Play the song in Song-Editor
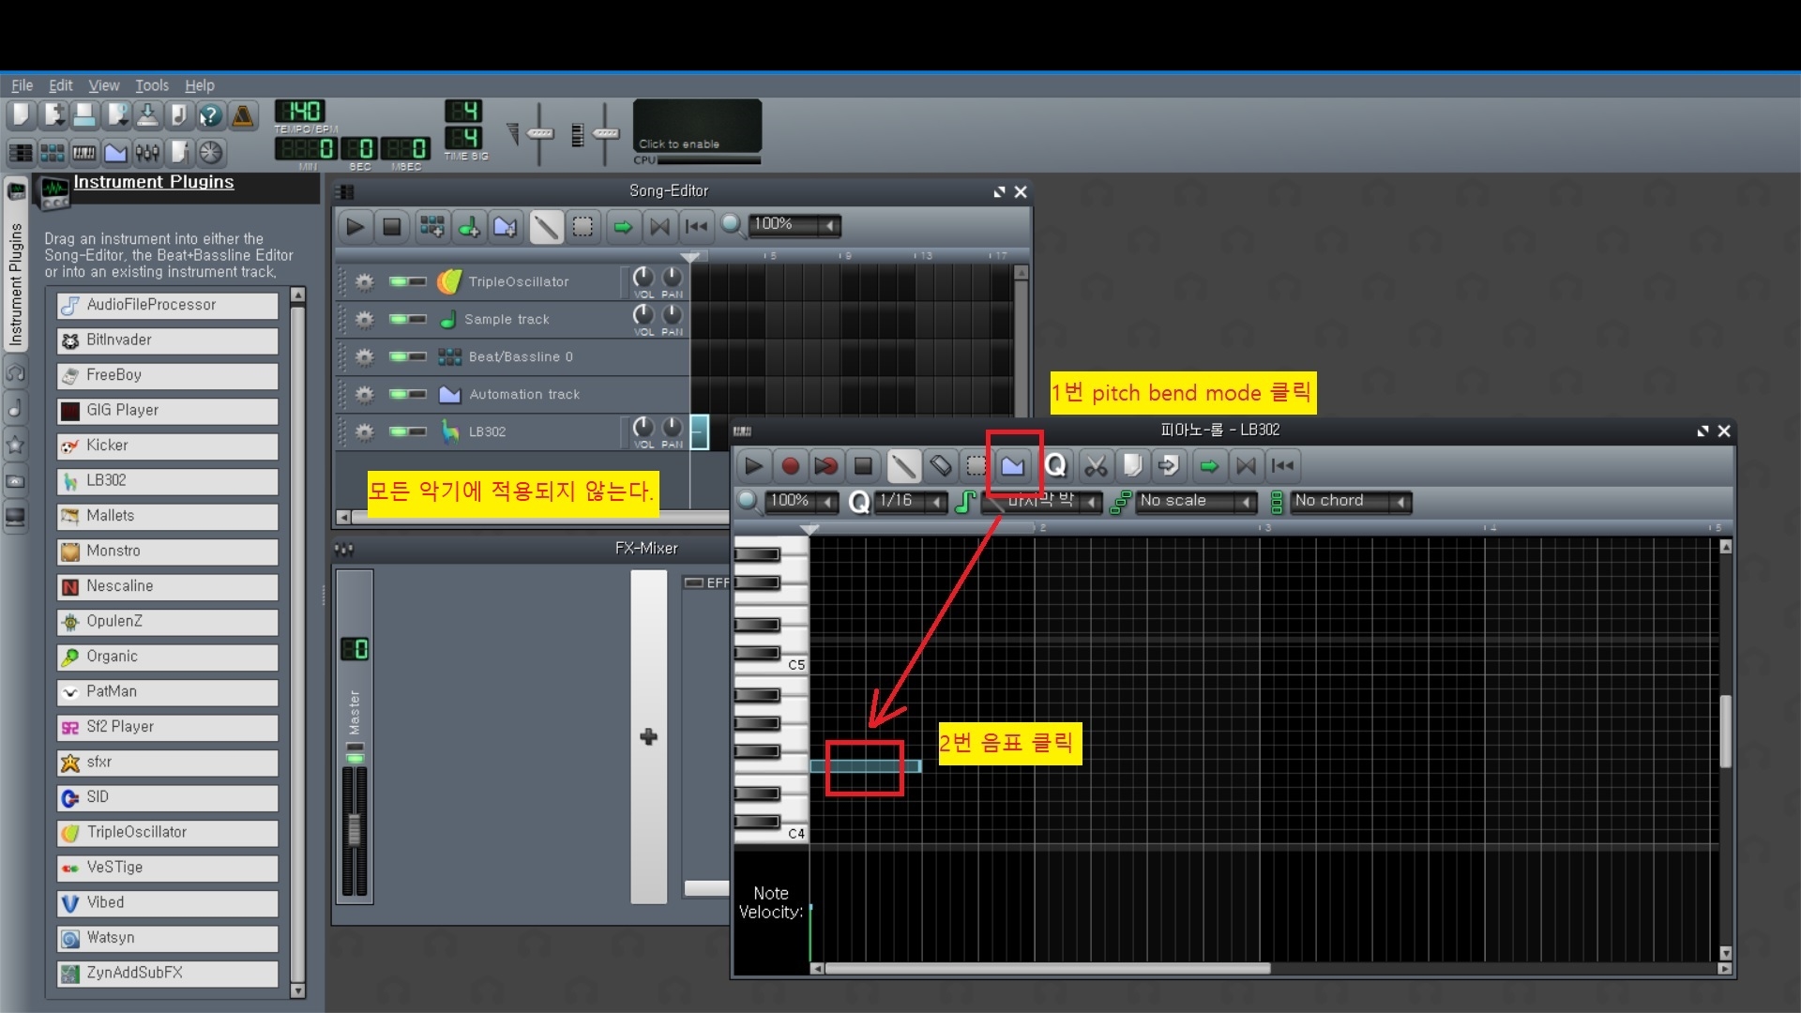 click(355, 226)
